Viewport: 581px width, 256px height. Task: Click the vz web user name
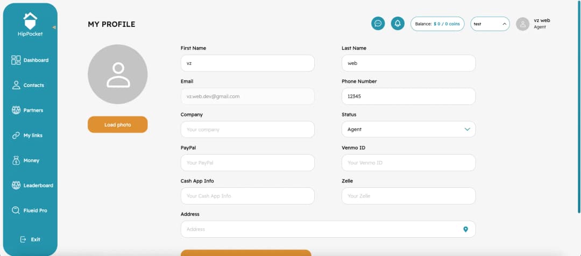coord(542,21)
